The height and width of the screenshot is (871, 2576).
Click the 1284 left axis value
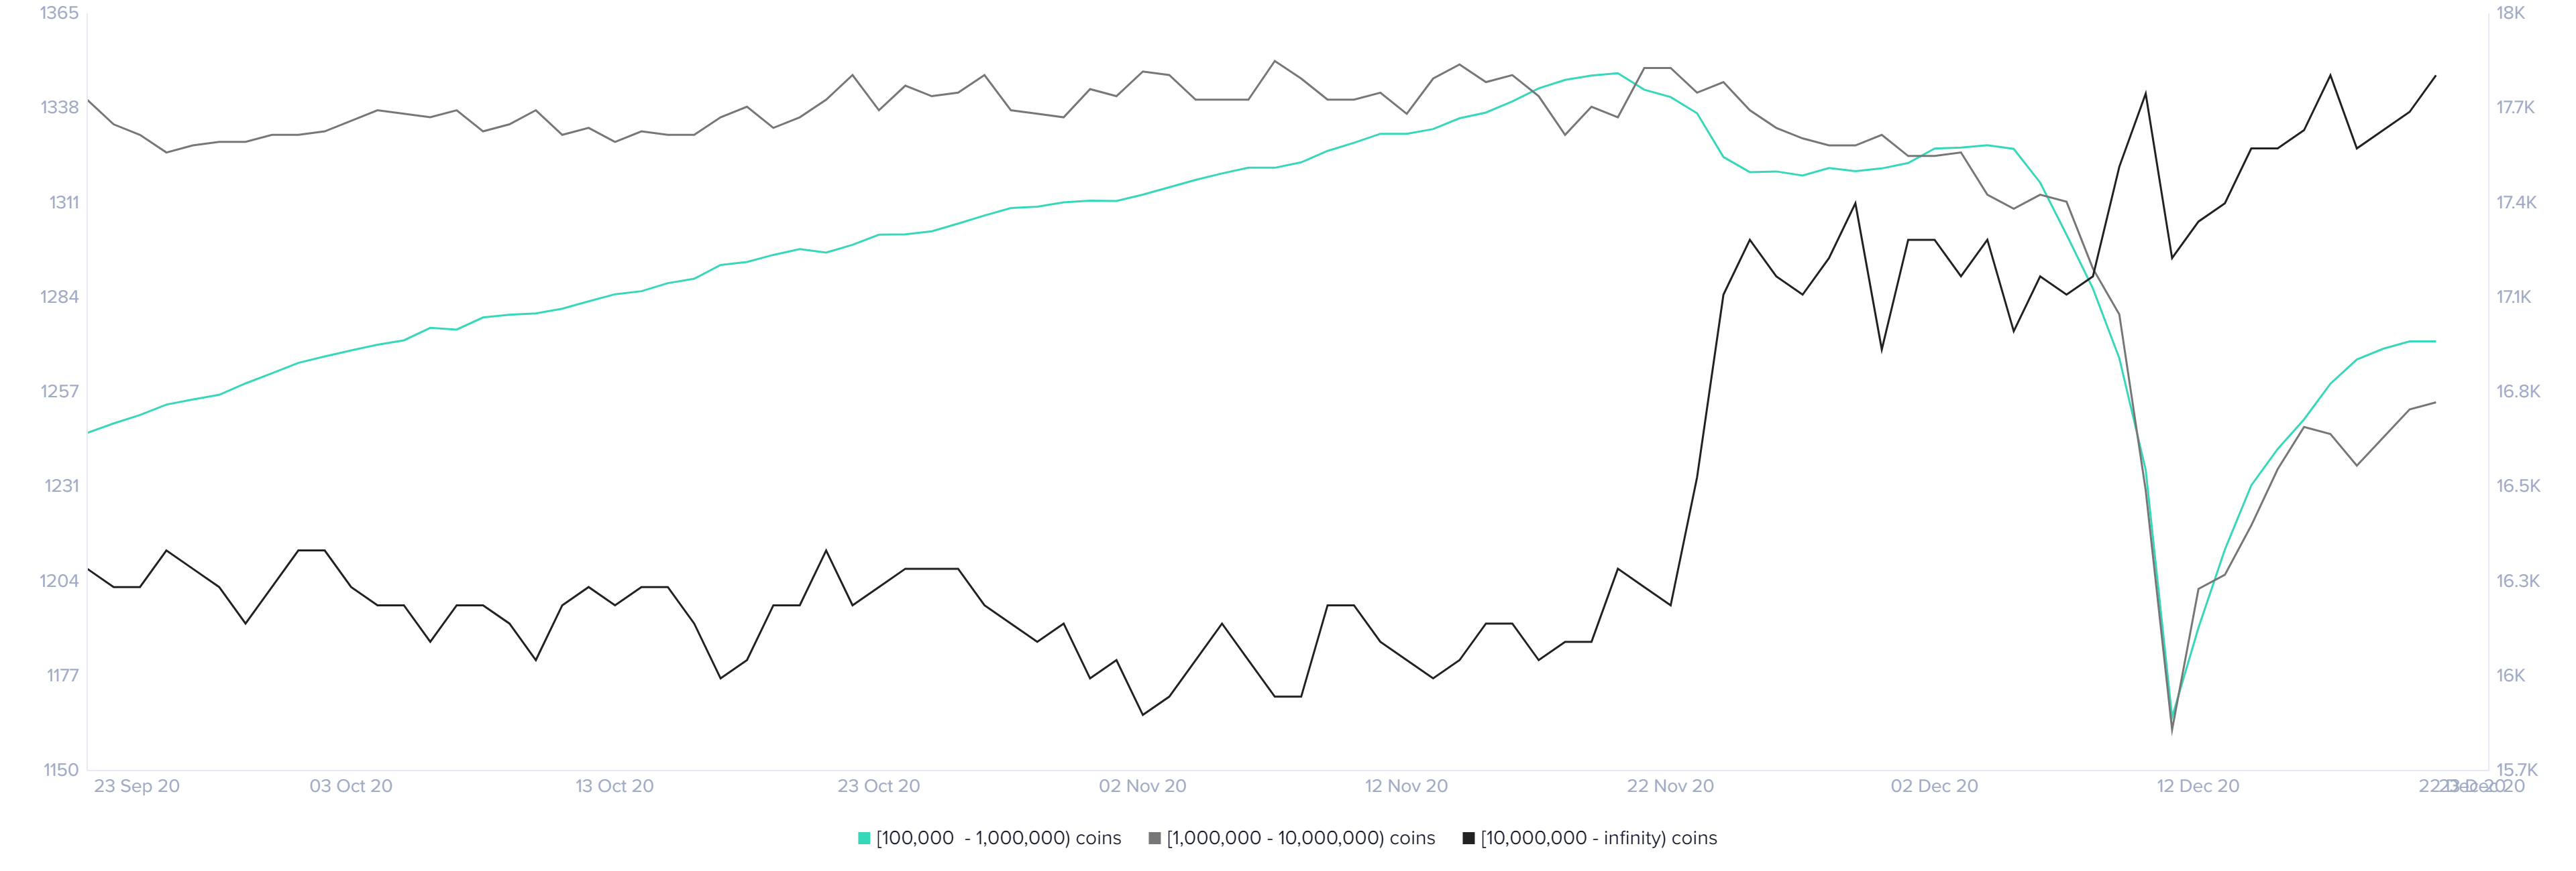click(x=59, y=297)
